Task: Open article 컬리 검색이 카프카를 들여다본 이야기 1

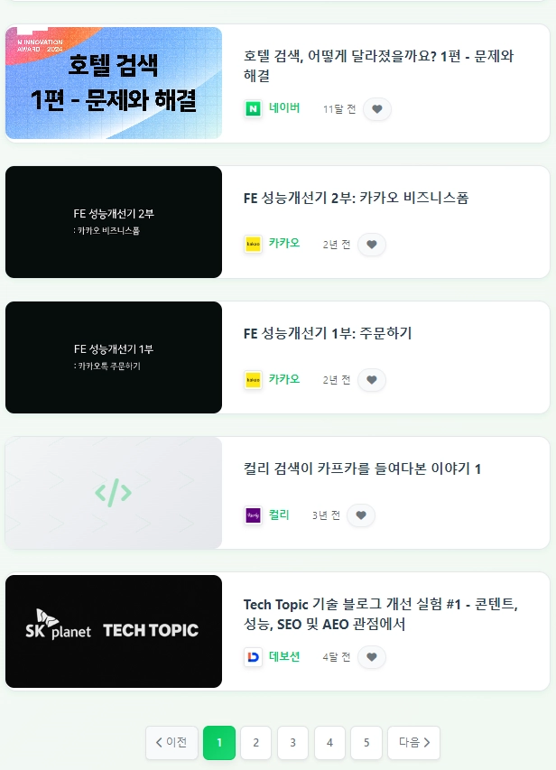Action: point(362,468)
